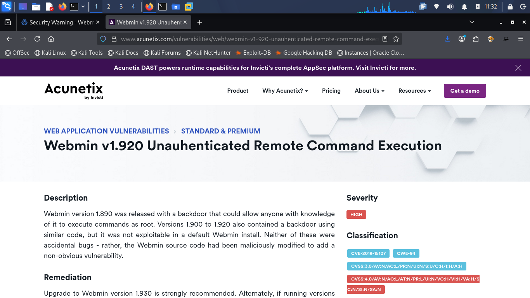Click the HIGH severity badge
530x298 pixels.
tap(356, 215)
